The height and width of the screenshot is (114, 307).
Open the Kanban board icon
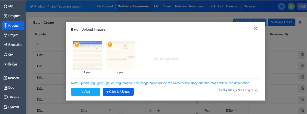pyautogui.click(x=6, y=78)
